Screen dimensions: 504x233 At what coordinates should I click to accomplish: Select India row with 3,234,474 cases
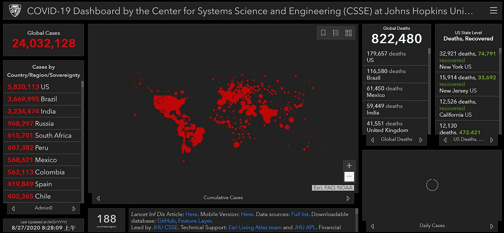(x=42, y=111)
